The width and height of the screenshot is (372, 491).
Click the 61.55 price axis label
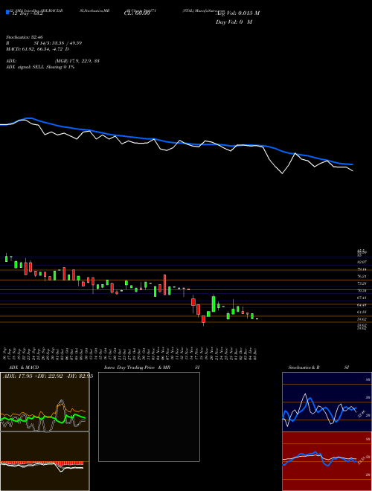click(362, 312)
